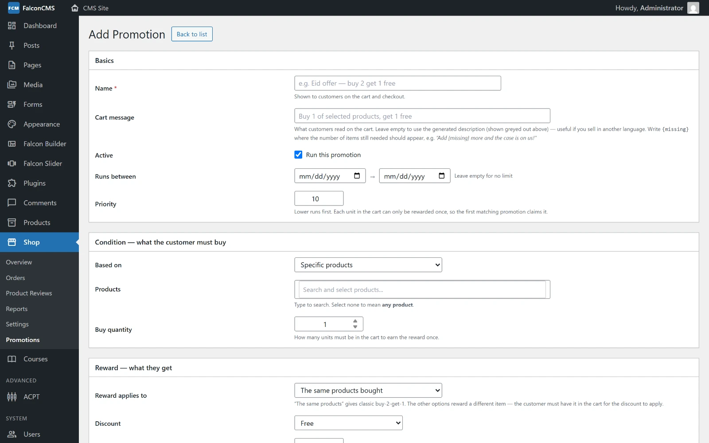Click the CMS Site home icon
Screen dimensions: 709x443
tap(75, 8)
